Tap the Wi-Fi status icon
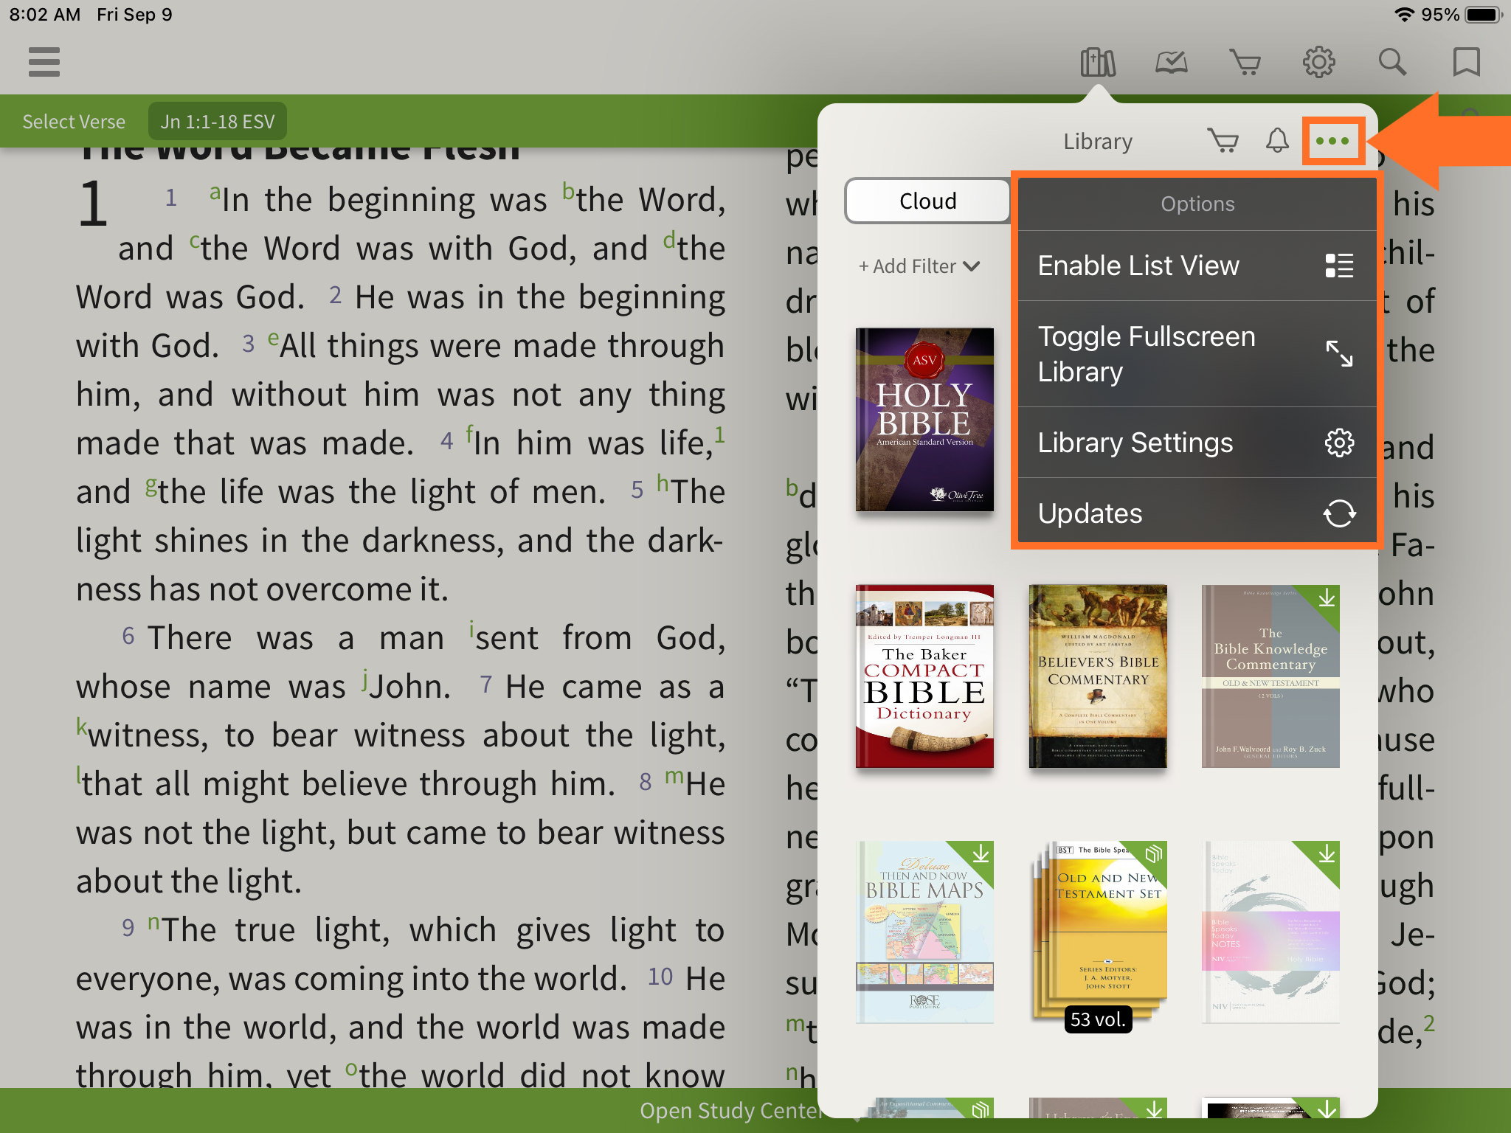The height and width of the screenshot is (1133, 1511). click(1404, 15)
